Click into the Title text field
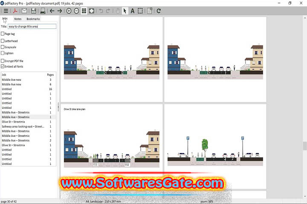 (32, 26)
